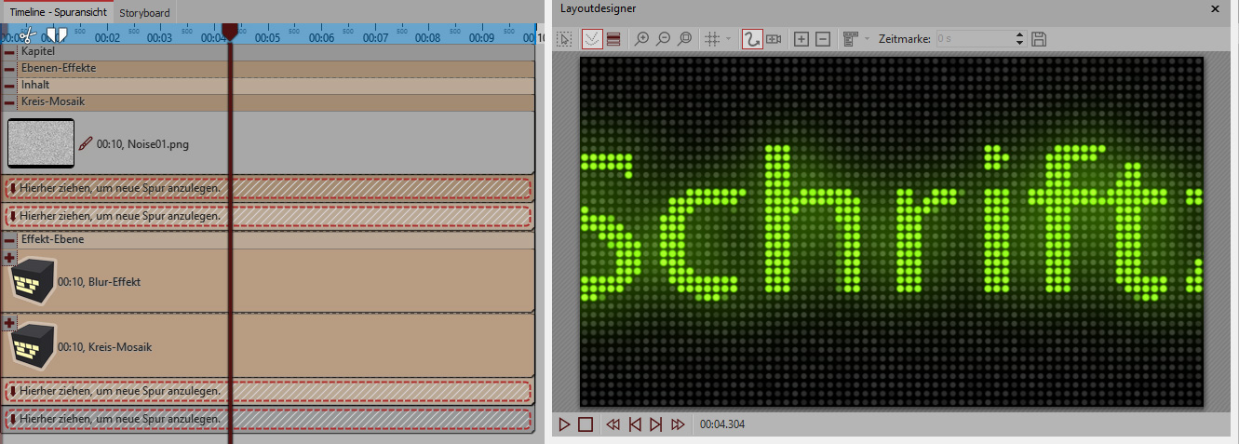Click the save floppy disk icon
The image size is (1239, 444).
(x=1040, y=39)
